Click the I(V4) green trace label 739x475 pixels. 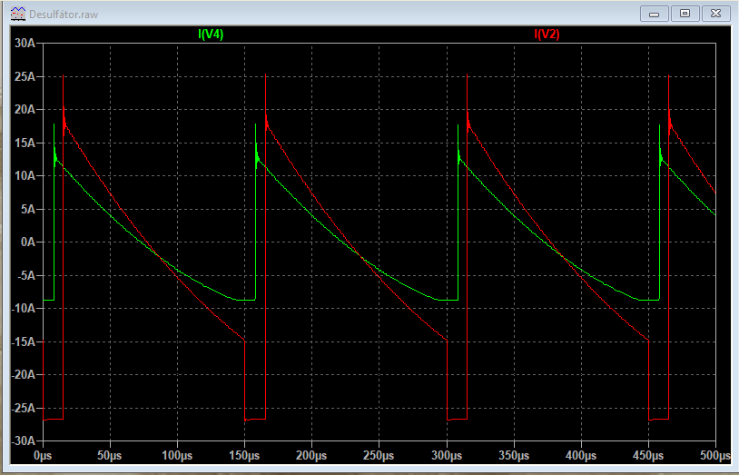(211, 34)
